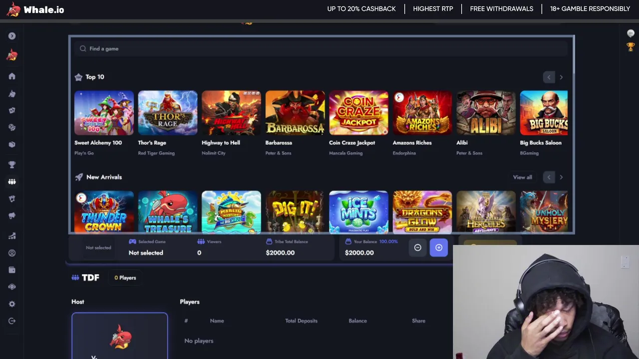Click the gamepad icon beside Selected Game
Image resolution: width=639 pixels, height=359 pixels.
pos(132,241)
